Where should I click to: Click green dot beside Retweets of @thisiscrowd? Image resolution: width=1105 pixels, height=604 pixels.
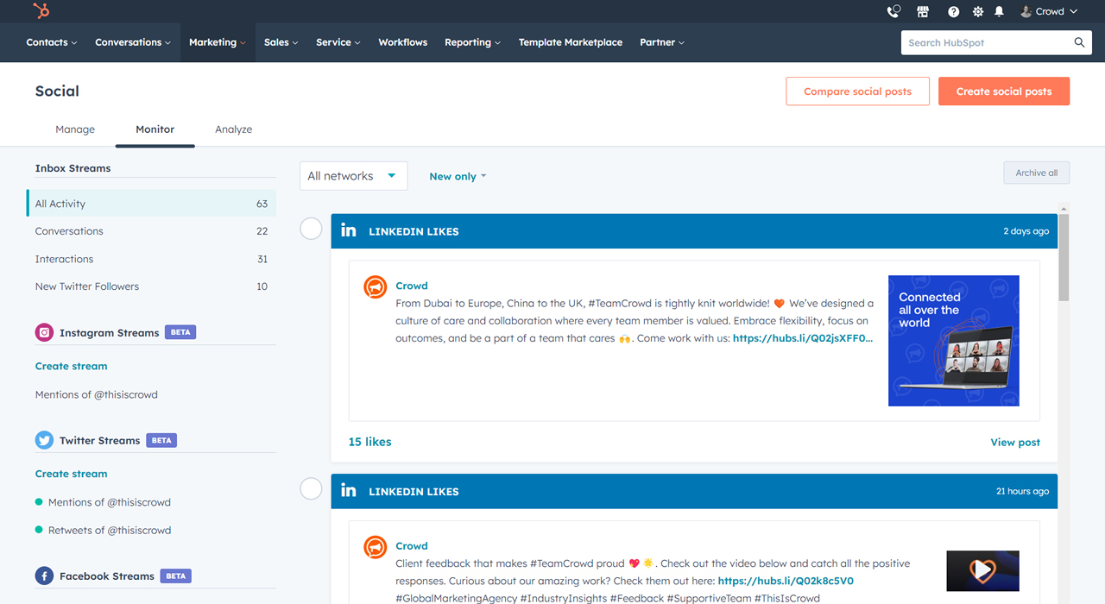39,530
